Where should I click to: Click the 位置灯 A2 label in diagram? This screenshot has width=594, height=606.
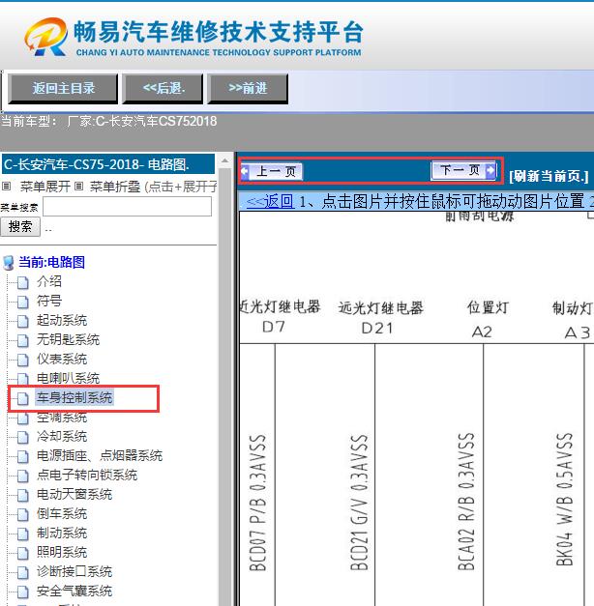(x=487, y=319)
